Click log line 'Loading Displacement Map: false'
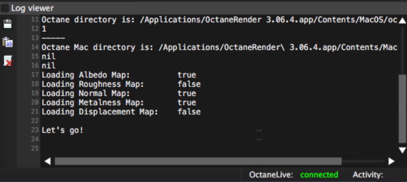Screen dimensions: 407x182 coord(121,112)
